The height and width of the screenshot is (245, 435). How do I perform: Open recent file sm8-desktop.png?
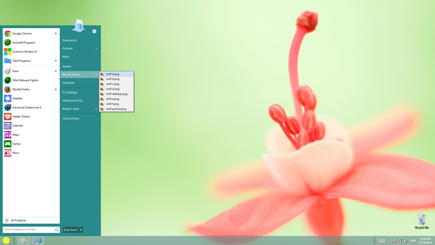click(x=116, y=94)
